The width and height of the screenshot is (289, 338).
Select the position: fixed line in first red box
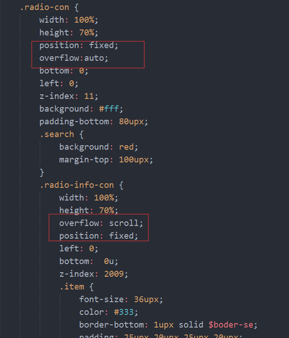point(78,45)
